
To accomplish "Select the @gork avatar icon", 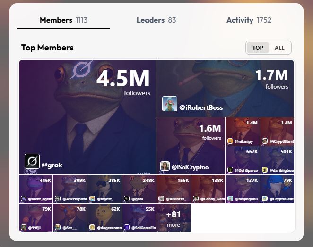I will click(127, 198).
